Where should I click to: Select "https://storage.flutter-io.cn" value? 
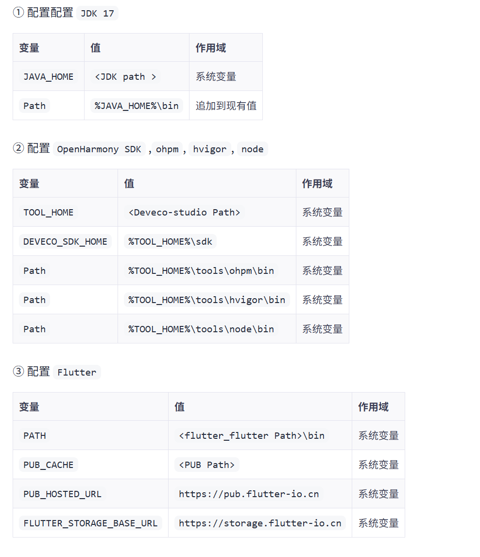pyautogui.click(x=260, y=523)
